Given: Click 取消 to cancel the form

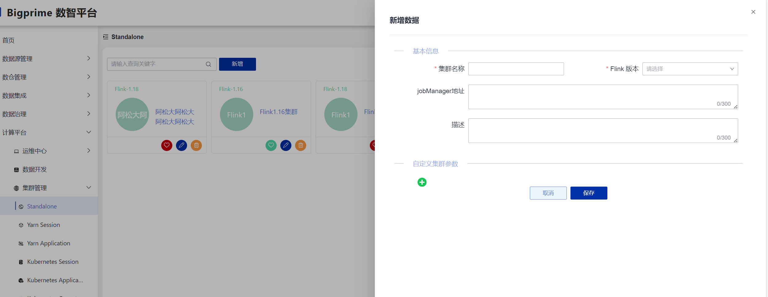Looking at the screenshot, I should [548, 193].
